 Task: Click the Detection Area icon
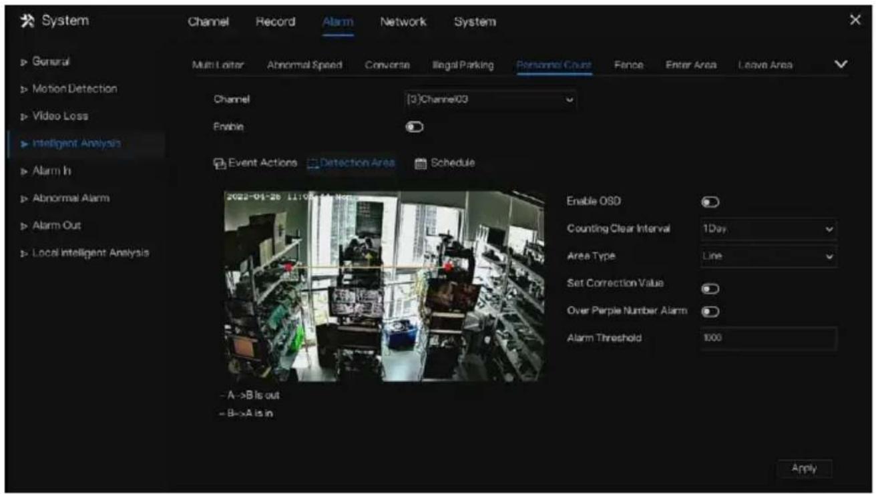coord(312,163)
